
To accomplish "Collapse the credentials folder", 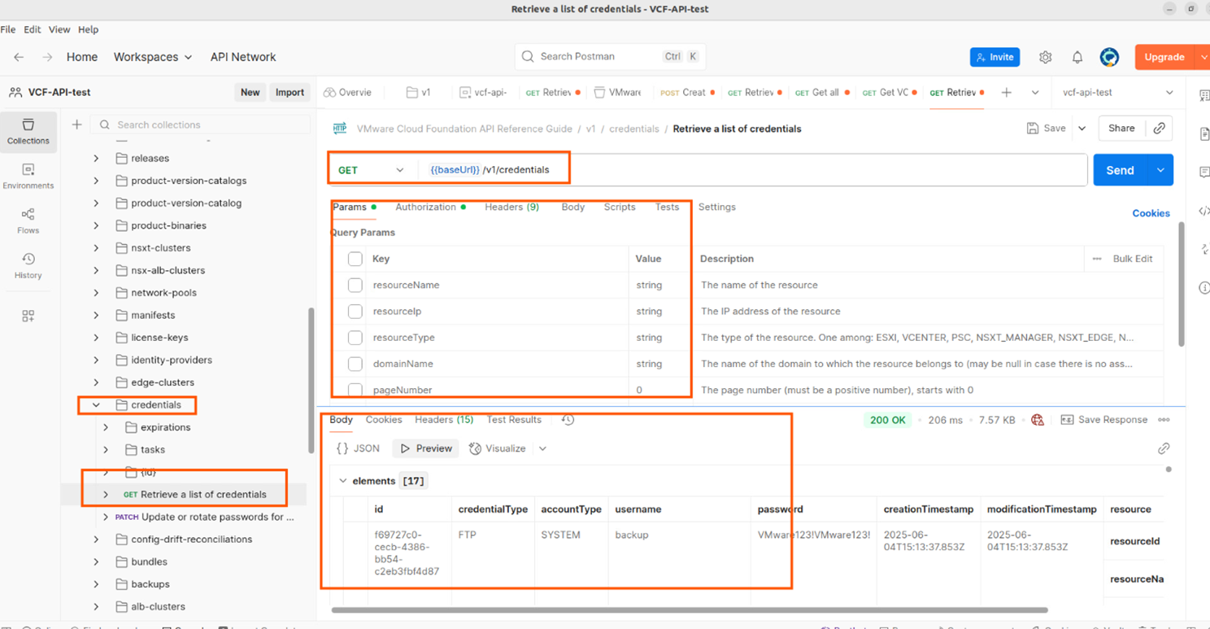I will click(x=96, y=404).
